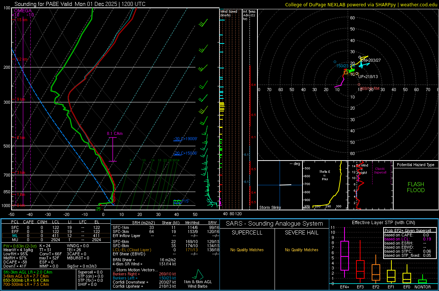
Task: Click the DN=203/27 hodograph label
Action: pos(371,60)
